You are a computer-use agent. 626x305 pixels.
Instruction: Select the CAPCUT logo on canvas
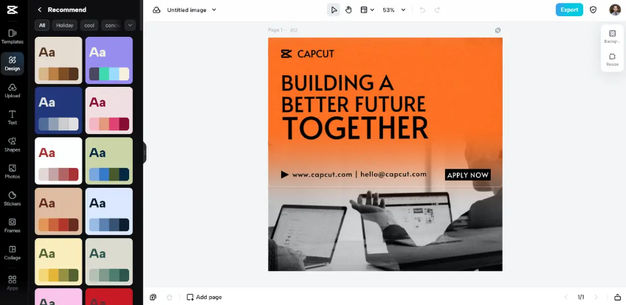click(x=307, y=54)
